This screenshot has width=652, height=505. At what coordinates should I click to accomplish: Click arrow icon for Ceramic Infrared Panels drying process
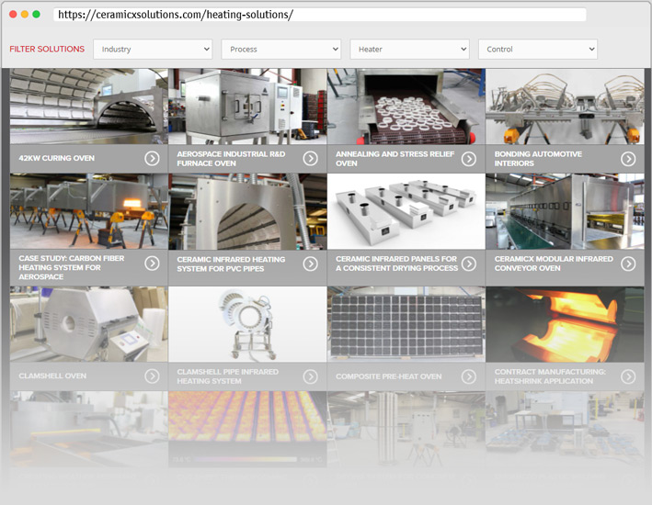coord(469,264)
